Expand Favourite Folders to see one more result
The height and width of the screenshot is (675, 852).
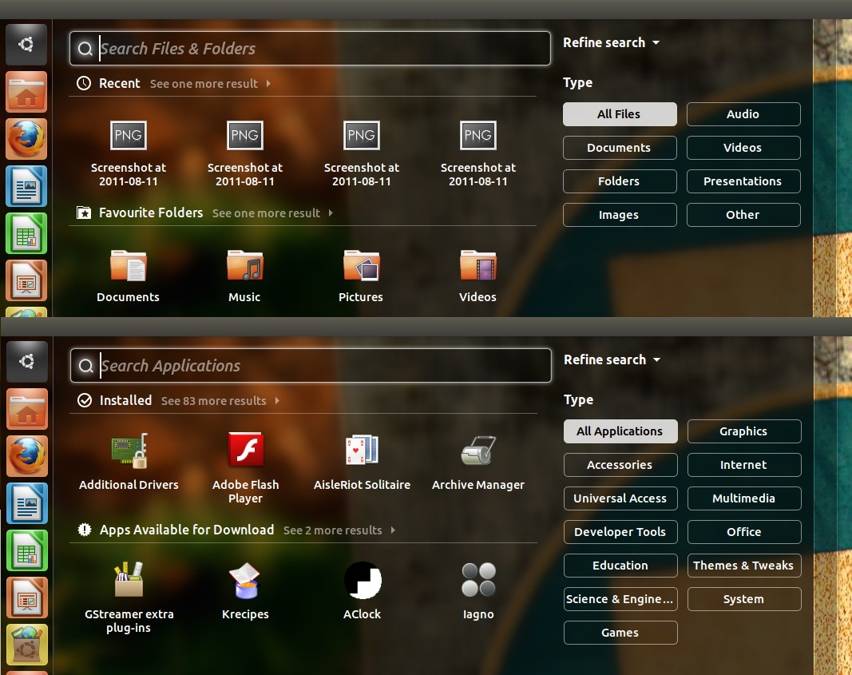pyautogui.click(x=273, y=213)
